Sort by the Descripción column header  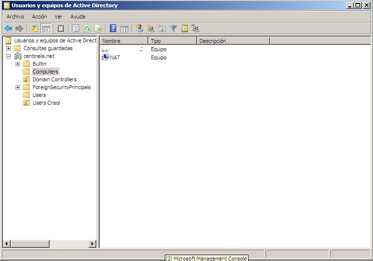coord(233,41)
